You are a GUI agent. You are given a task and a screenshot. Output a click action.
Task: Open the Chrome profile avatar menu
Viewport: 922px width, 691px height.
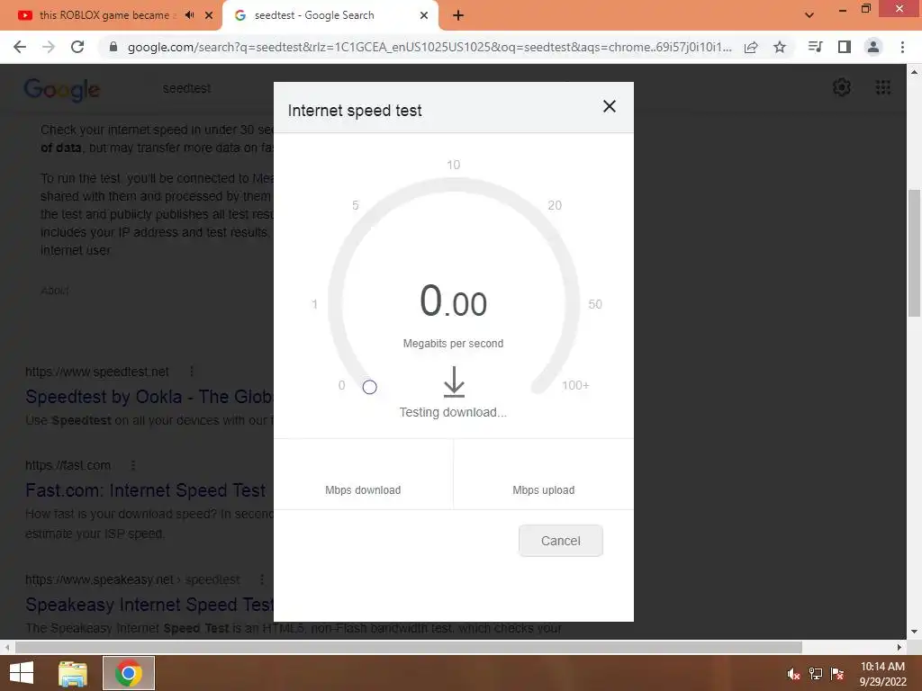point(873,47)
